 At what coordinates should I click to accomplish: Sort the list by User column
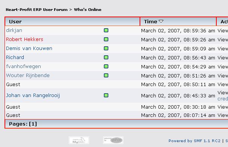point(15,22)
